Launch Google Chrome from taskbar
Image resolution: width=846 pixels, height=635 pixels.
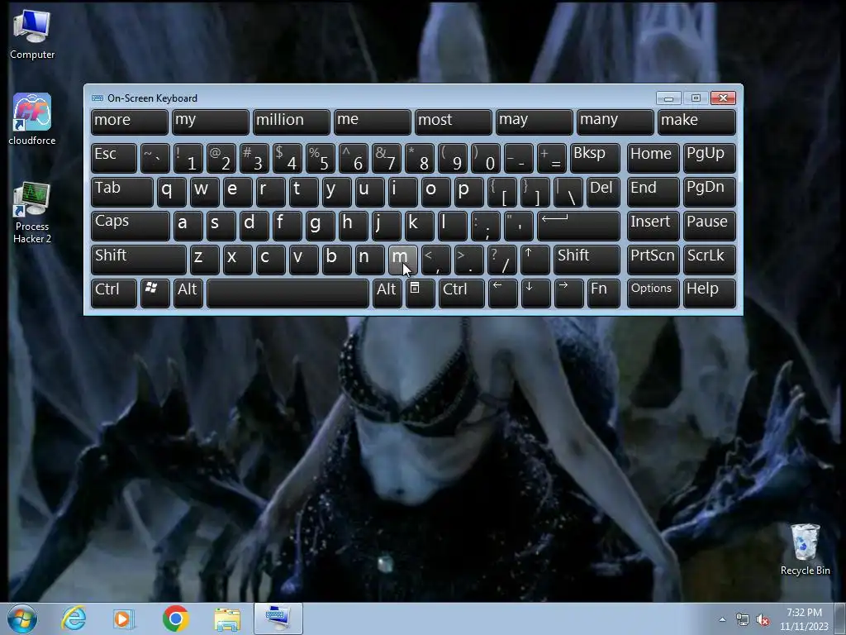click(175, 618)
